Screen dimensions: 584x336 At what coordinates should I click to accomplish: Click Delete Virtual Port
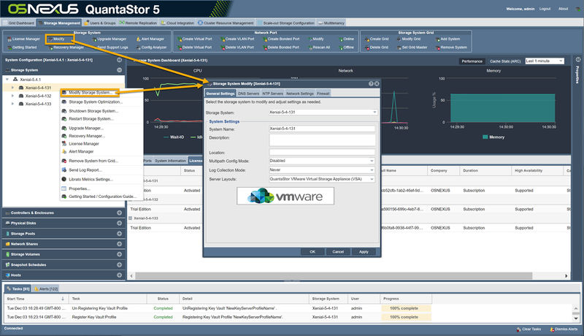click(194, 47)
